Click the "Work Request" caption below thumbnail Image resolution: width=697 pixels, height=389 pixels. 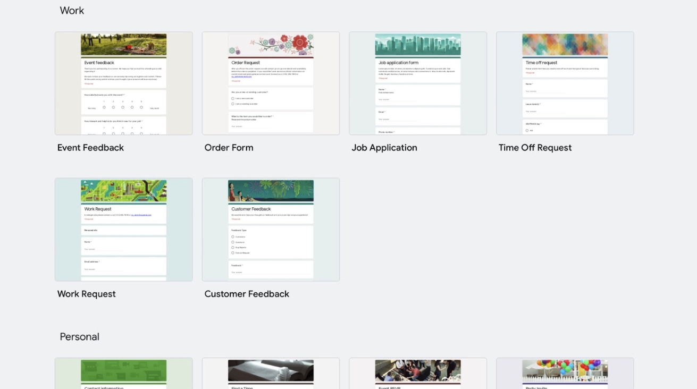[x=87, y=294]
